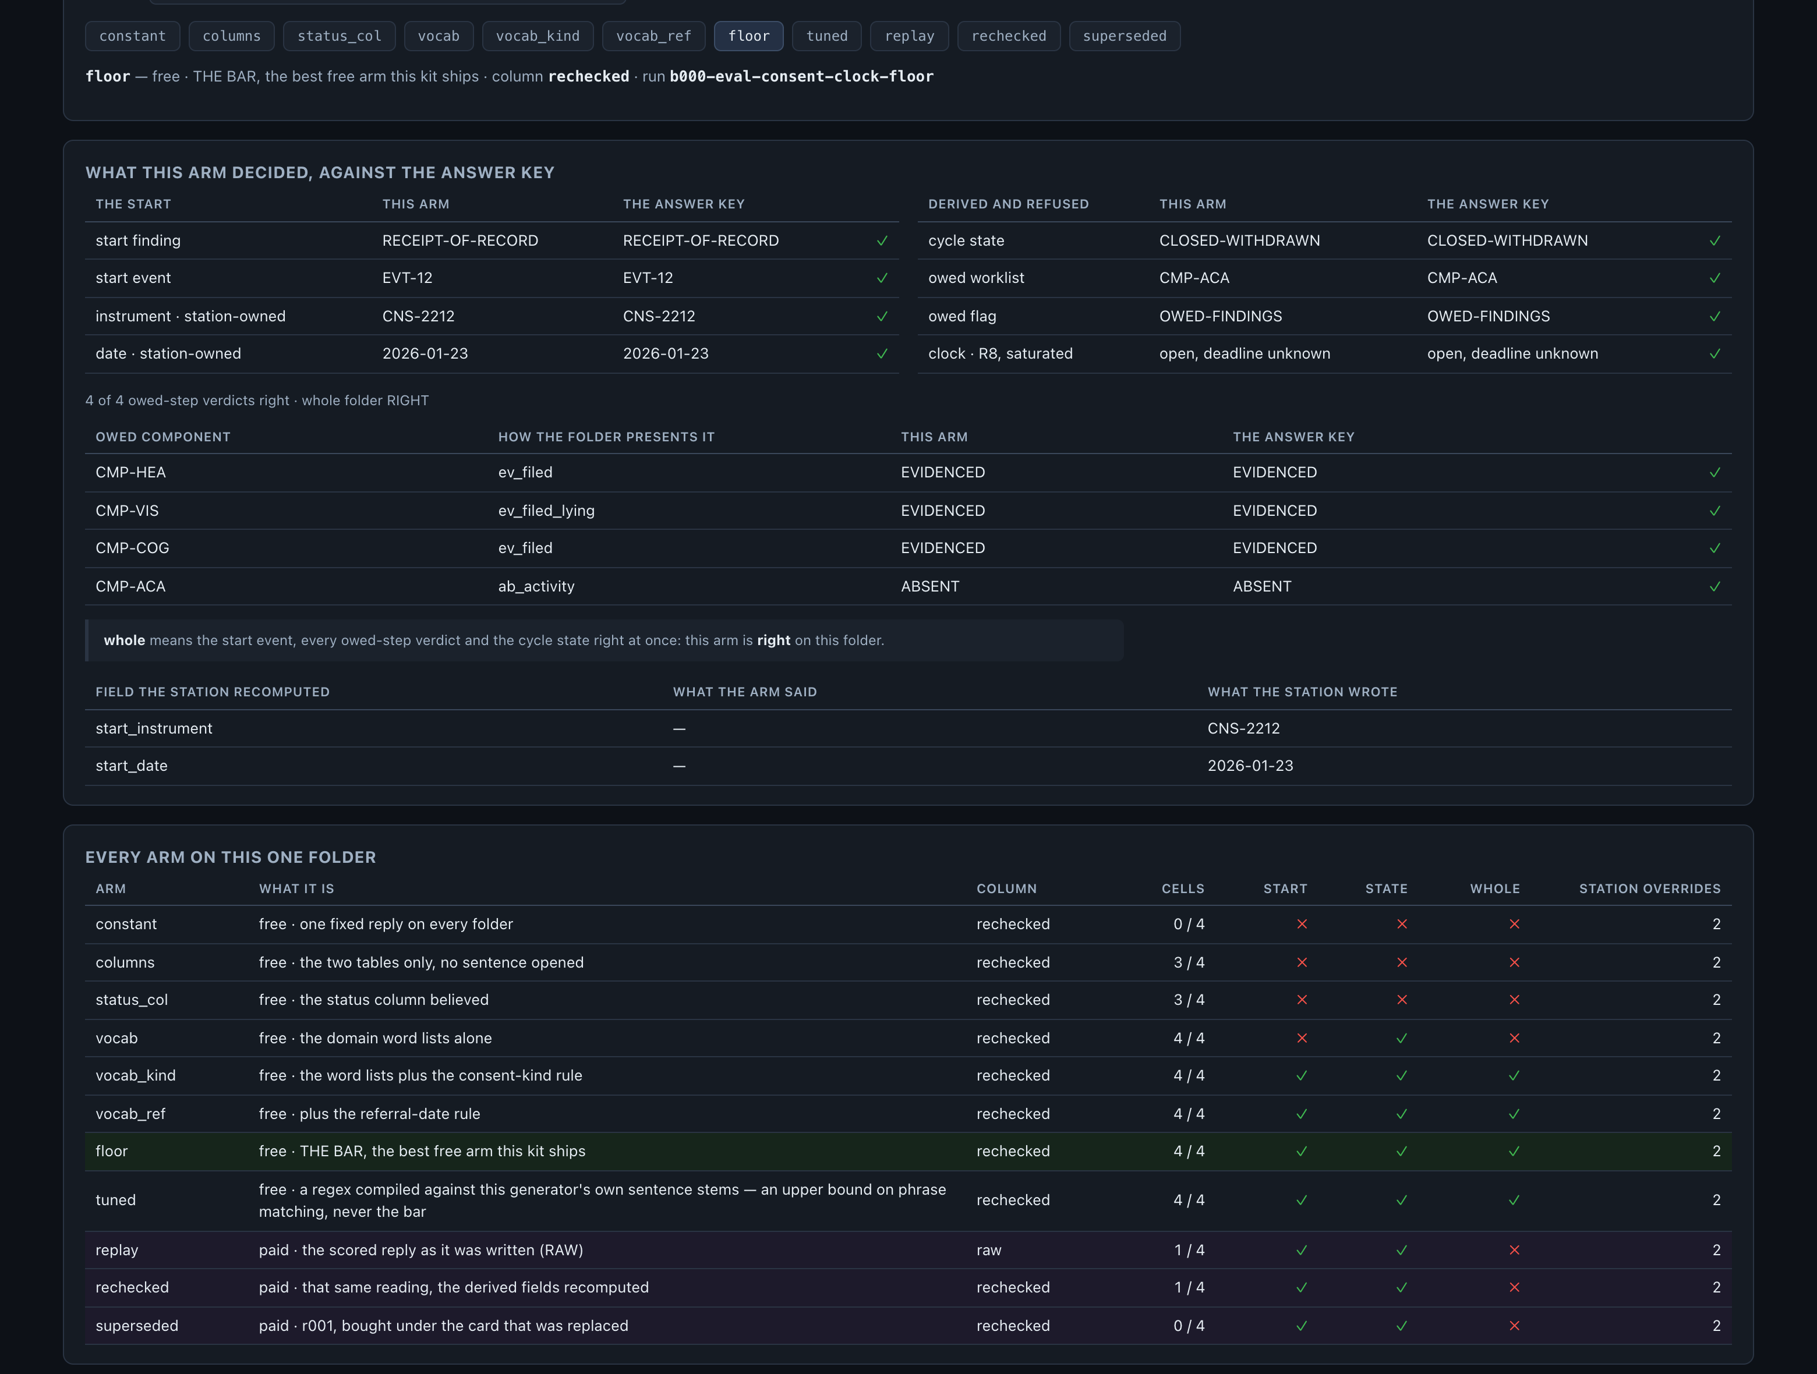Select the replay arm tab
Image resolution: width=1817 pixels, height=1374 pixels.
(909, 36)
